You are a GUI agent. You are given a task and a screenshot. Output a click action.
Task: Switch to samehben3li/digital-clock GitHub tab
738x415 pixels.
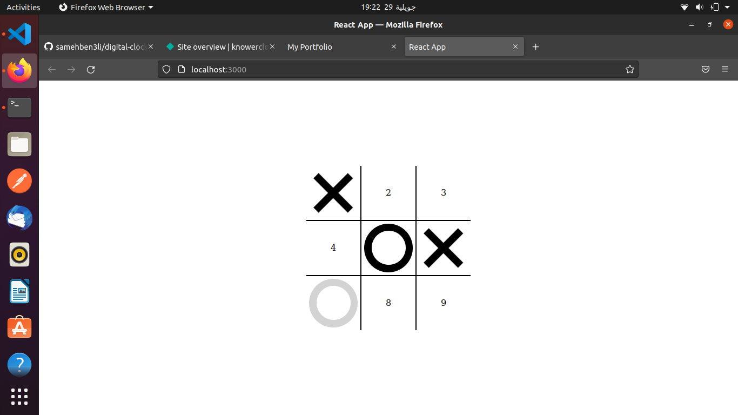tap(95, 47)
